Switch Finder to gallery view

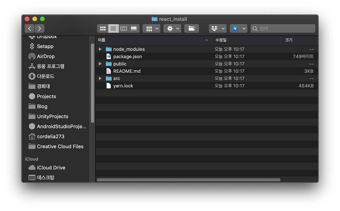(134, 28)
